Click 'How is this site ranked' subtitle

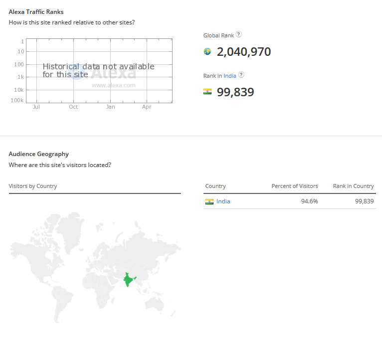(72, 22)
